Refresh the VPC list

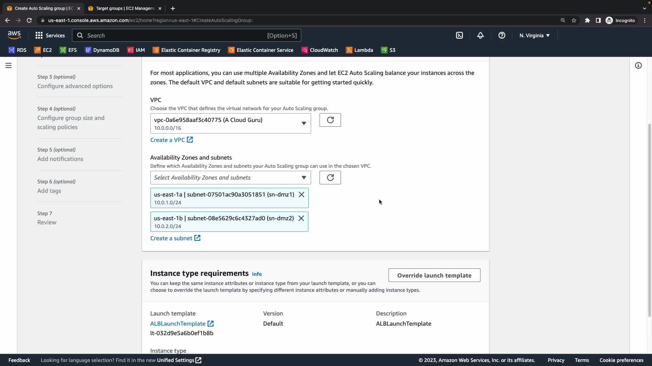(330, 120)
